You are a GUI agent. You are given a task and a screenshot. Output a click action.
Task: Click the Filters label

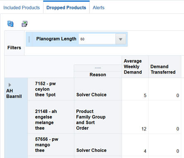pyautogui.click(x=14, y=48)
